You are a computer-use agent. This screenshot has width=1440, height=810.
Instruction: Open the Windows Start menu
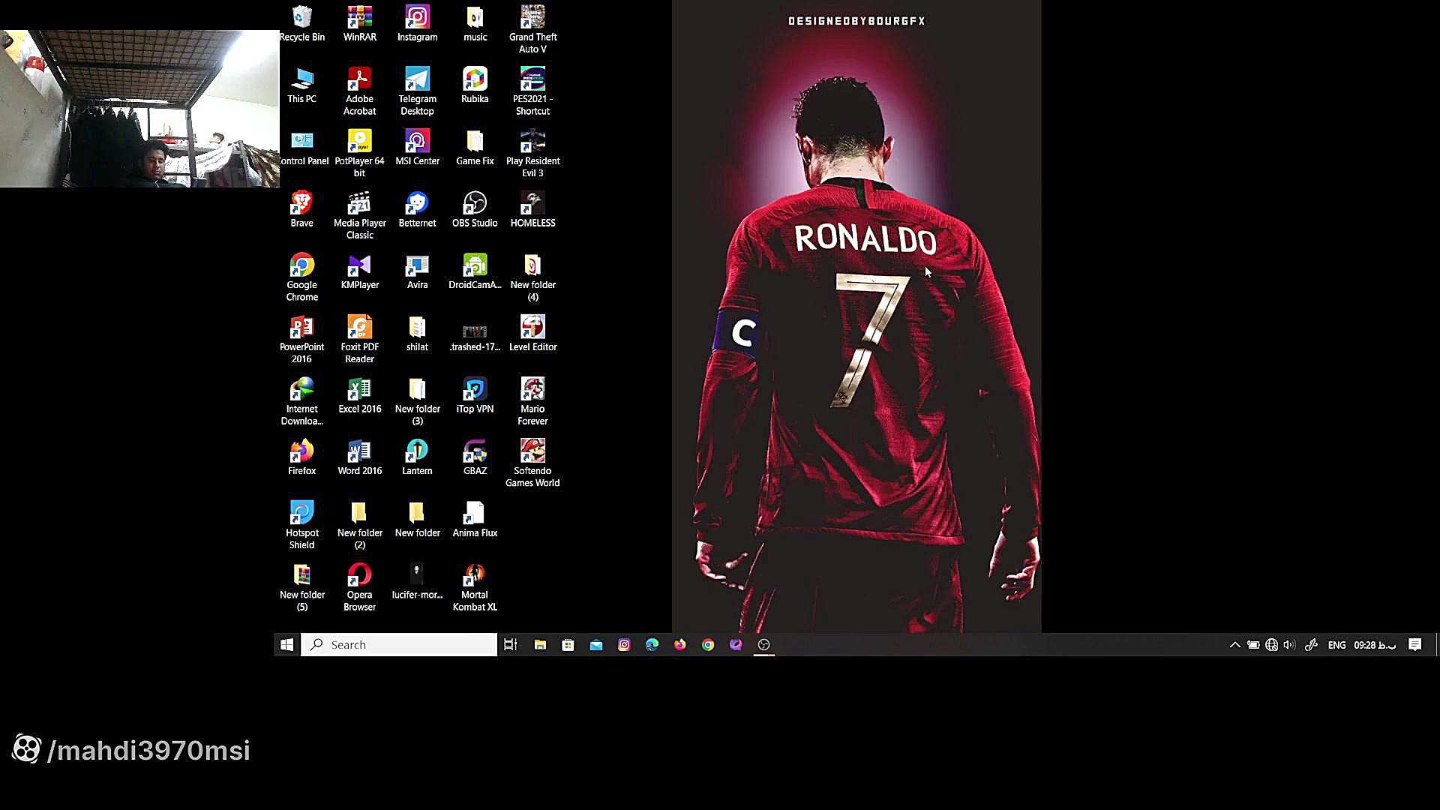286,645
